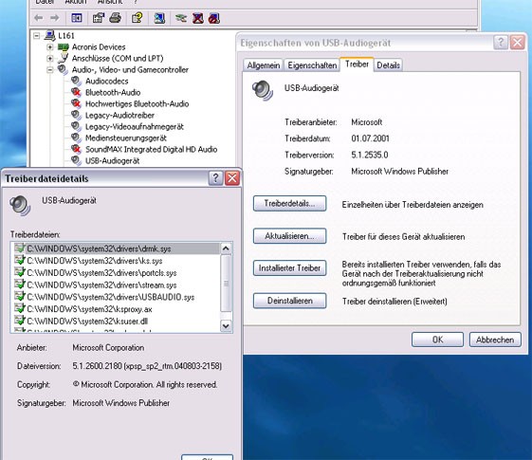Select the Audiocodecs device

(x=107, y=81)
